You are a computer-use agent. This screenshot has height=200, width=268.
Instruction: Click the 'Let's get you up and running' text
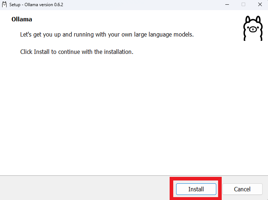(107, 35)
